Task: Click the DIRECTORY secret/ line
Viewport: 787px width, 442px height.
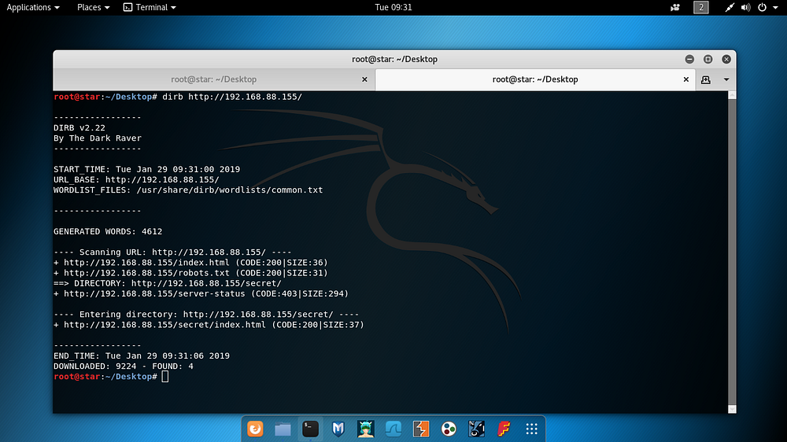Action: pyautogui.click(x=168, y=283)
